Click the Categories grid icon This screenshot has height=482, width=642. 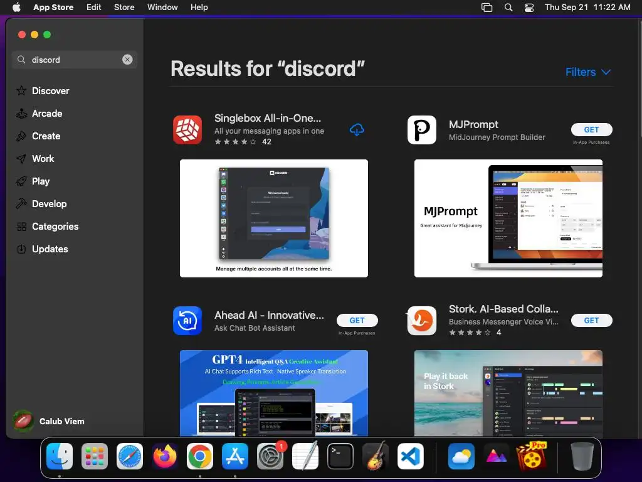pyautogui.click(x=22, y=227)
